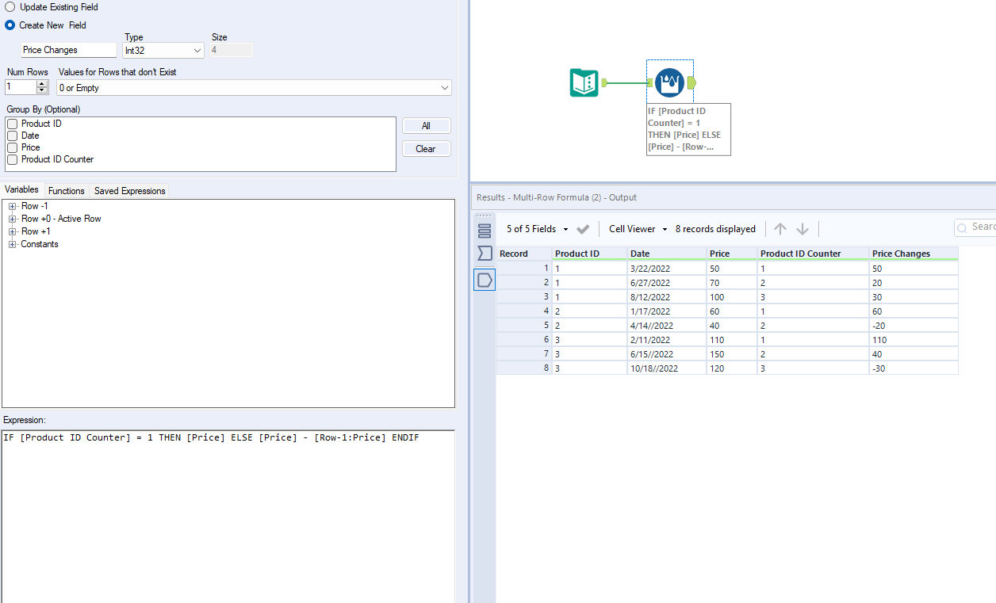Click the down arrow in Results toolbar
This screenshot has width=996, height=603.
[803, 228]
